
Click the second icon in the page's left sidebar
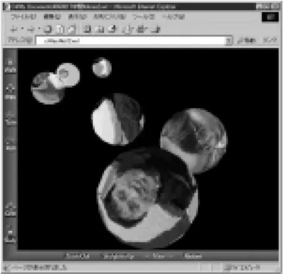[x=10, y=92]
